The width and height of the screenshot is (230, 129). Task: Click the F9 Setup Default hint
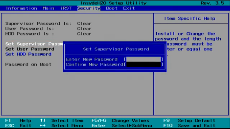[189, 120]
